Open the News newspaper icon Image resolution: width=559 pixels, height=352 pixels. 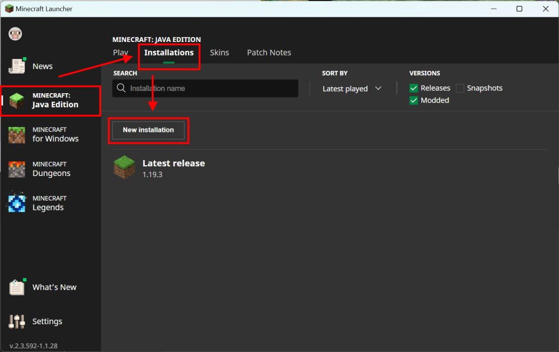click(17, 66)
